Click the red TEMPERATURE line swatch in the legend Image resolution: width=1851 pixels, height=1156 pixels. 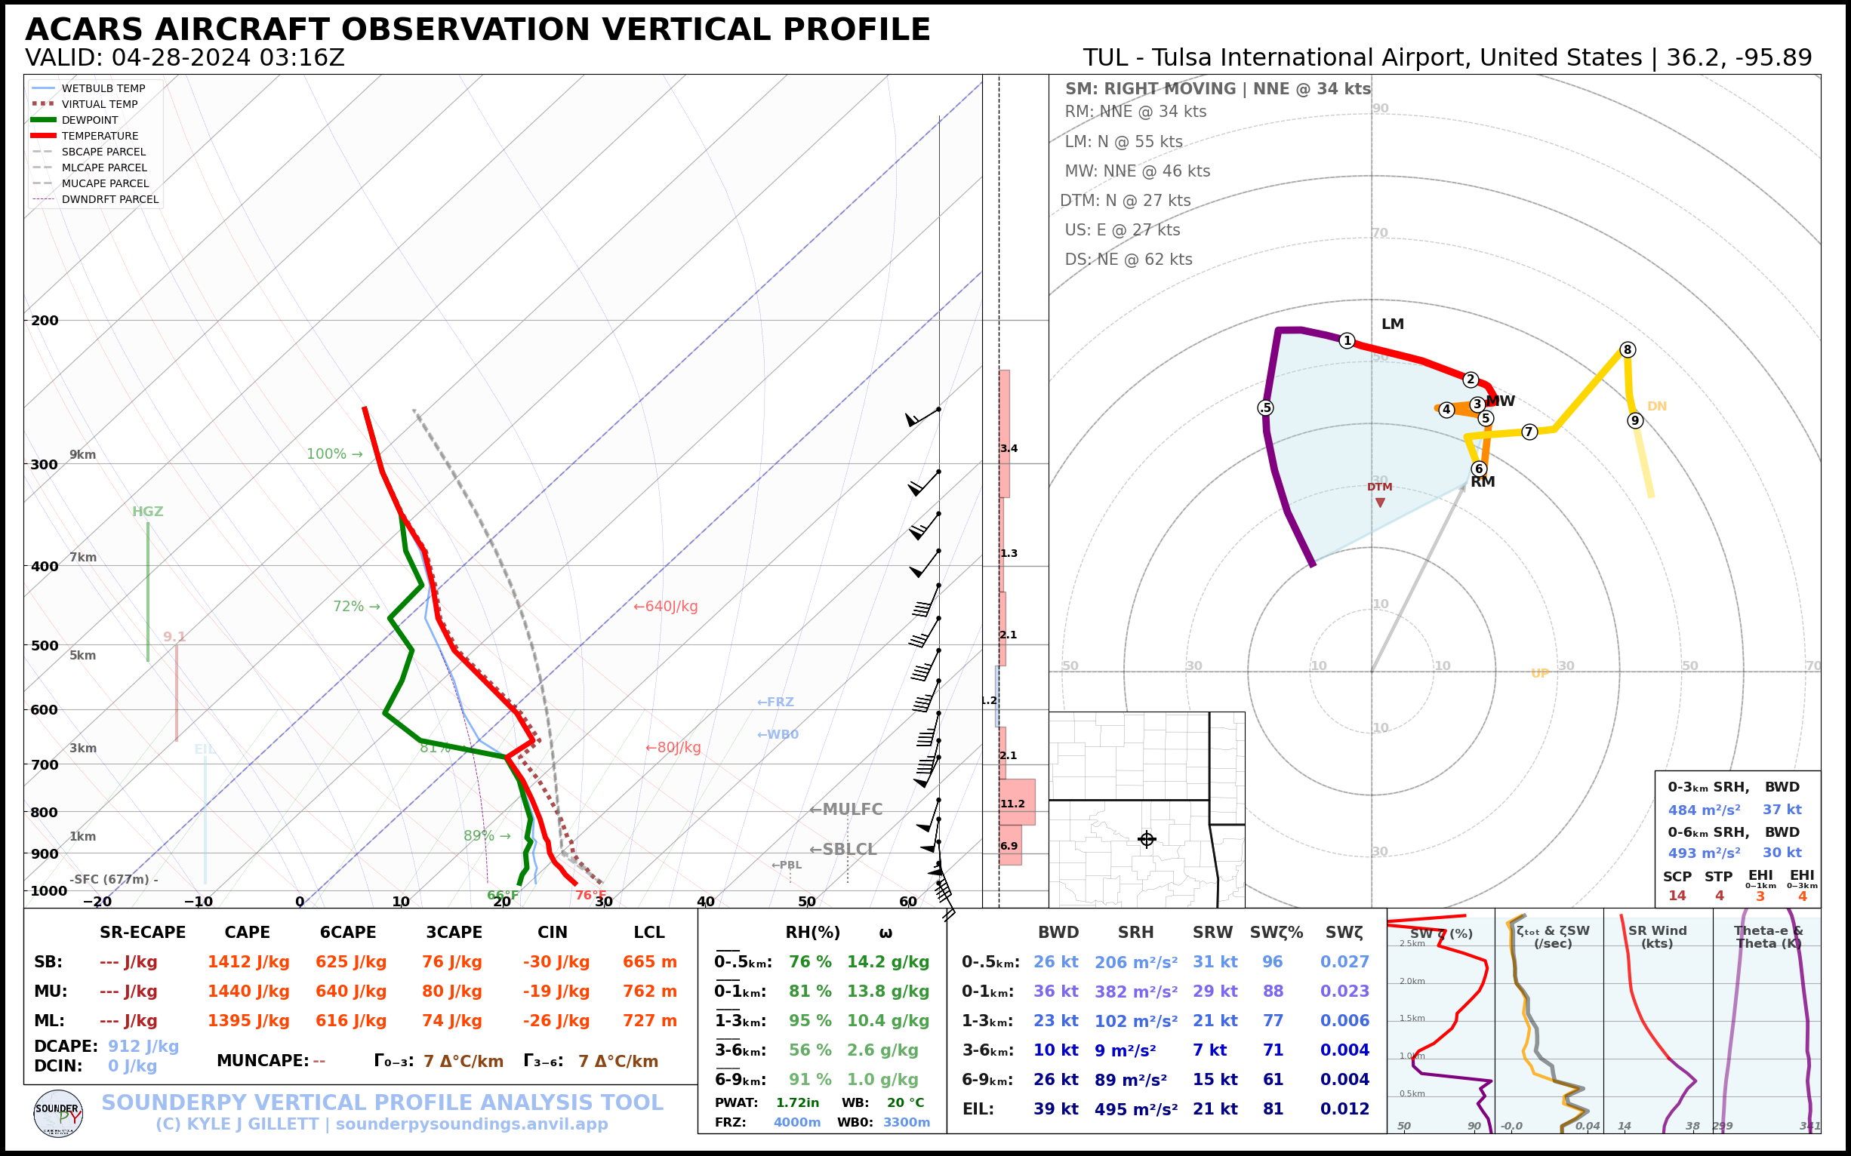pos(43,136)
